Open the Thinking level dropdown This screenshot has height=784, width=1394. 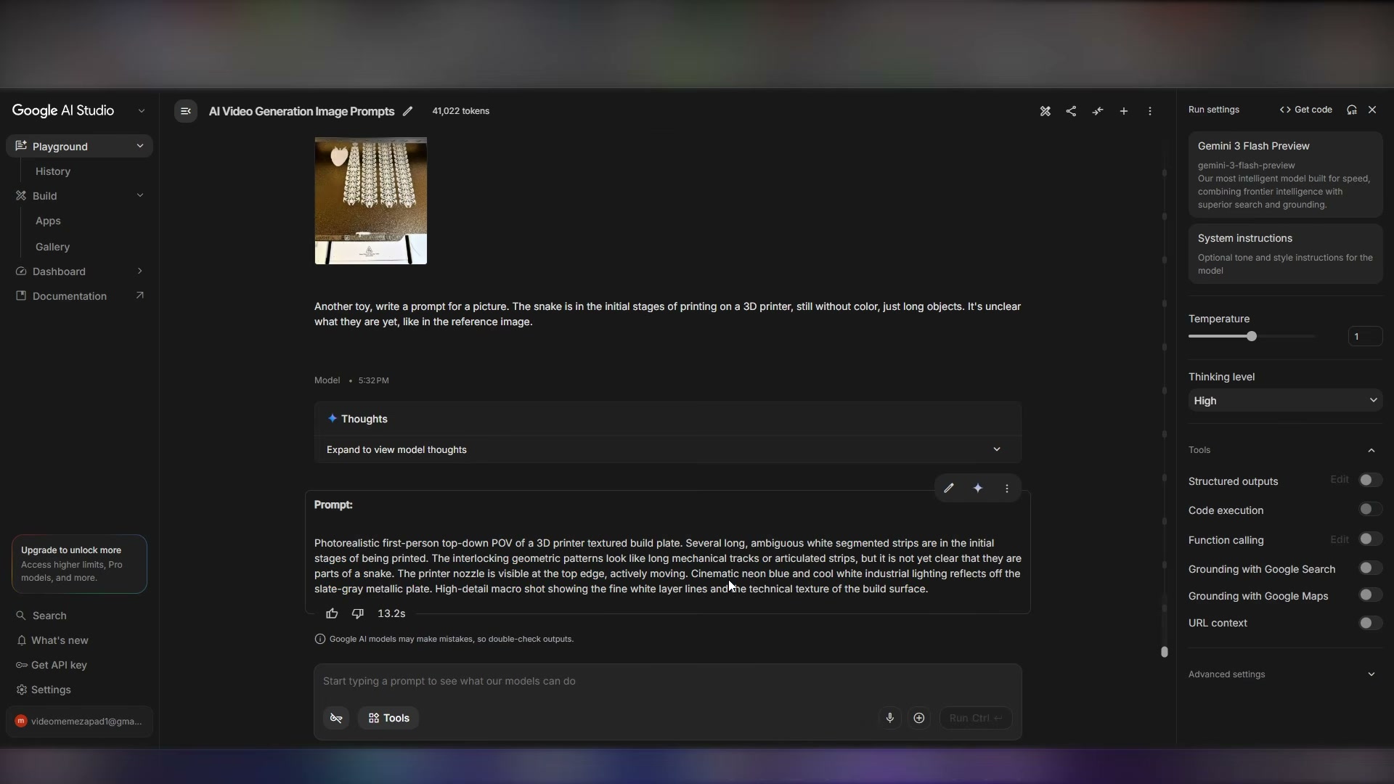coord(1285,401)
